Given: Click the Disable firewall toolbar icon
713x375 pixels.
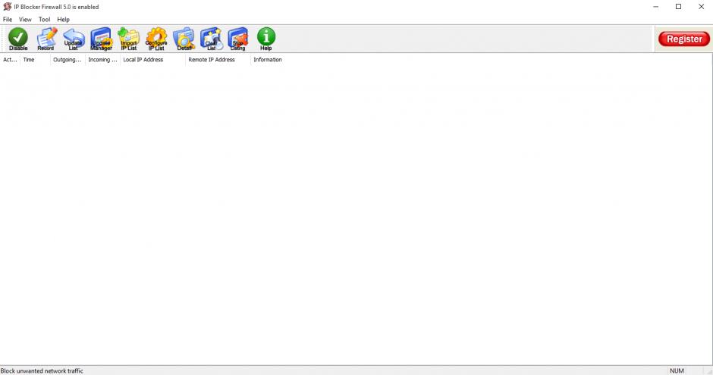Looking at the screenshot, I should pyautogui.click(x=18, y=39).
